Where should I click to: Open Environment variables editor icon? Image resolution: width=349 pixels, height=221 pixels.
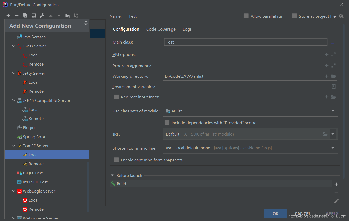point(333,87)
